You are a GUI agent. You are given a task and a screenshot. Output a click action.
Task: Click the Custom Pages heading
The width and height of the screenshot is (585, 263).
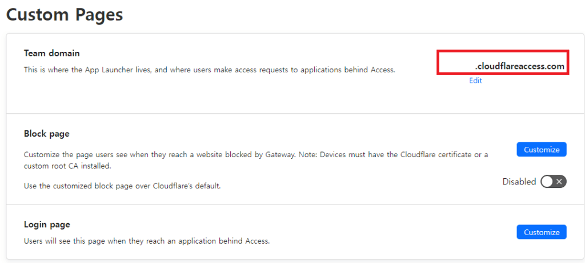click(65, 15)
